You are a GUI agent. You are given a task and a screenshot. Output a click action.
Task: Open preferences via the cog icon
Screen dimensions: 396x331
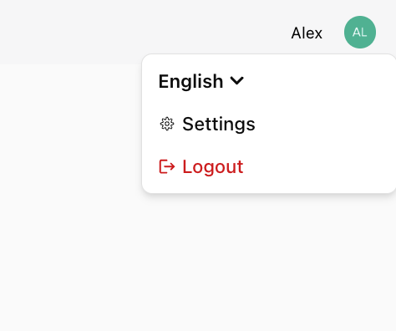click(167, 124)
